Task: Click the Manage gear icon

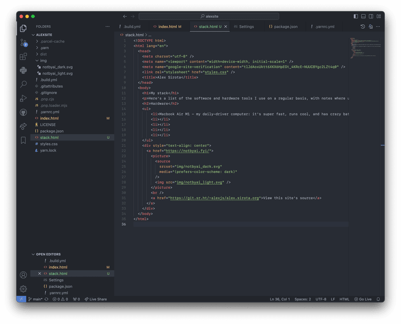Action: pos(23,289)
